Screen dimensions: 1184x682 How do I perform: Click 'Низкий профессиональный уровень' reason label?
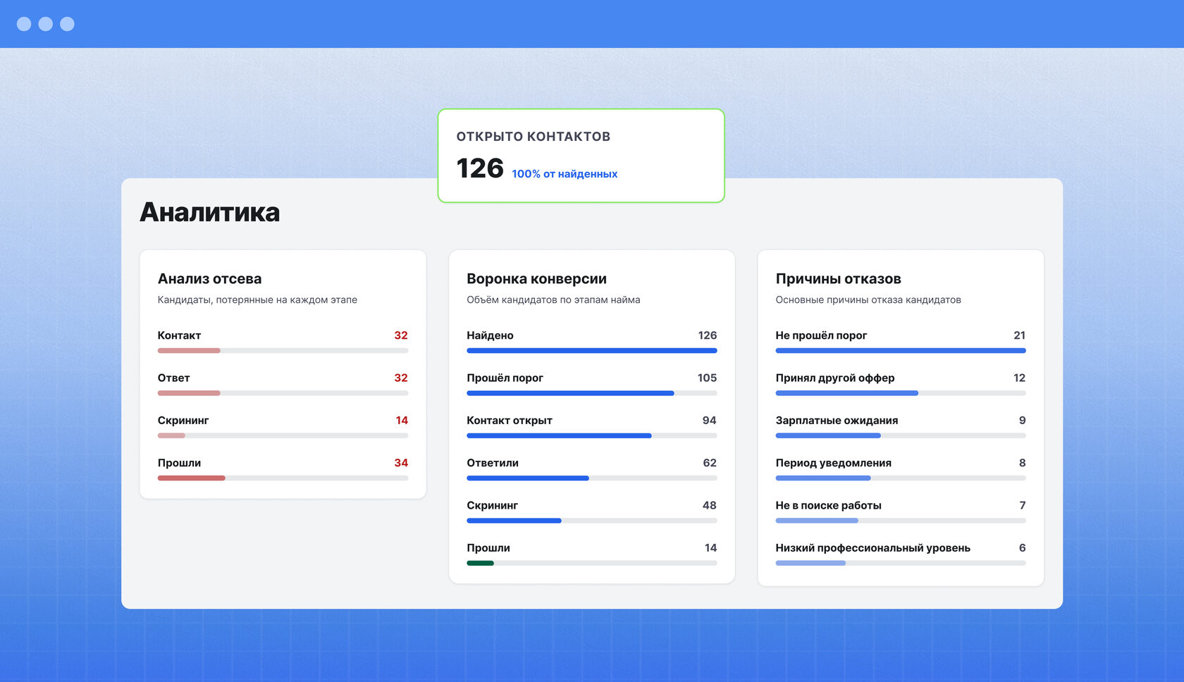(x=873, y=547)
